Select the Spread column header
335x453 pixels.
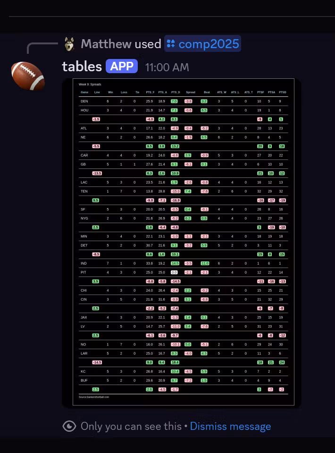(190, 92)
